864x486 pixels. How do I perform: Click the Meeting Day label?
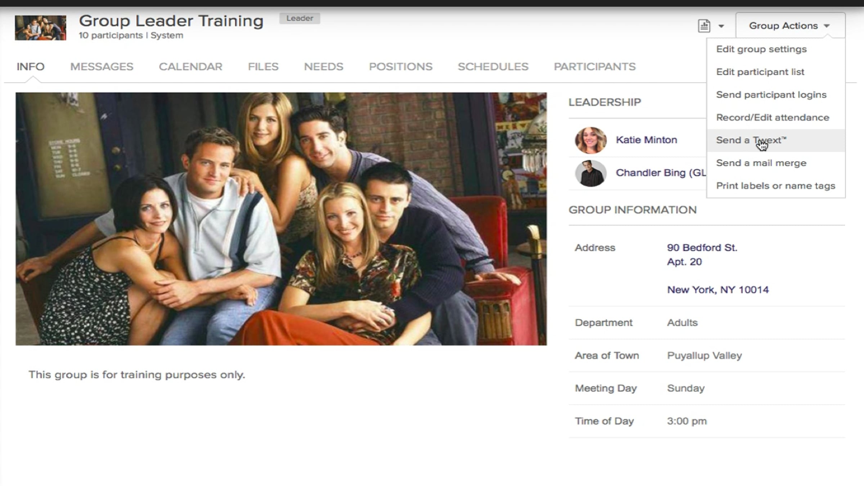606,388
